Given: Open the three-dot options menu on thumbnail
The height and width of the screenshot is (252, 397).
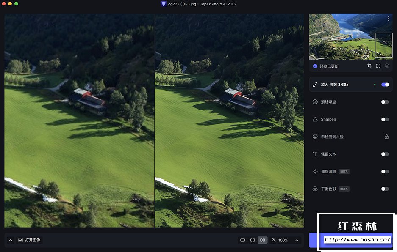Looking at the screenshot, I should (389, 19).
